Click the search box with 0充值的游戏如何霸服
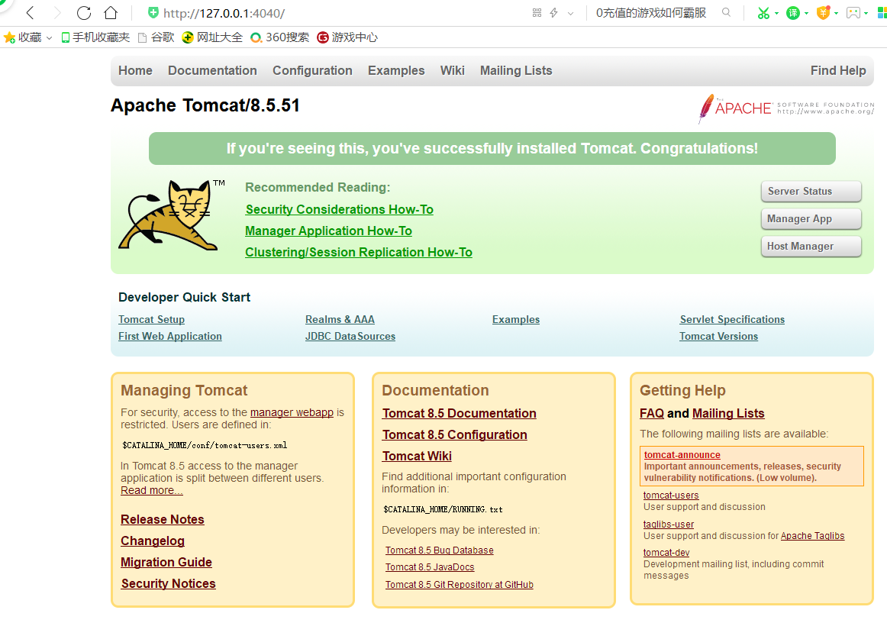Viewport: 887px width, 623px height. pyautogui.click(x=650, y=12)
